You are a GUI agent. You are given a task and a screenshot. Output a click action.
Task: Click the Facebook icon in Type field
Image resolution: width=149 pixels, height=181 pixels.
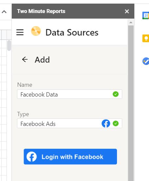[106, 123]
